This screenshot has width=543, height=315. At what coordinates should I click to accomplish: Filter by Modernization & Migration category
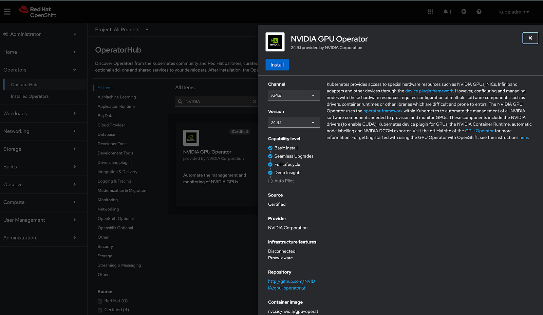(122, 191)
